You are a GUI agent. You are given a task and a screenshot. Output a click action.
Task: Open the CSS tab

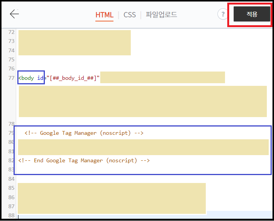point(130,15)
